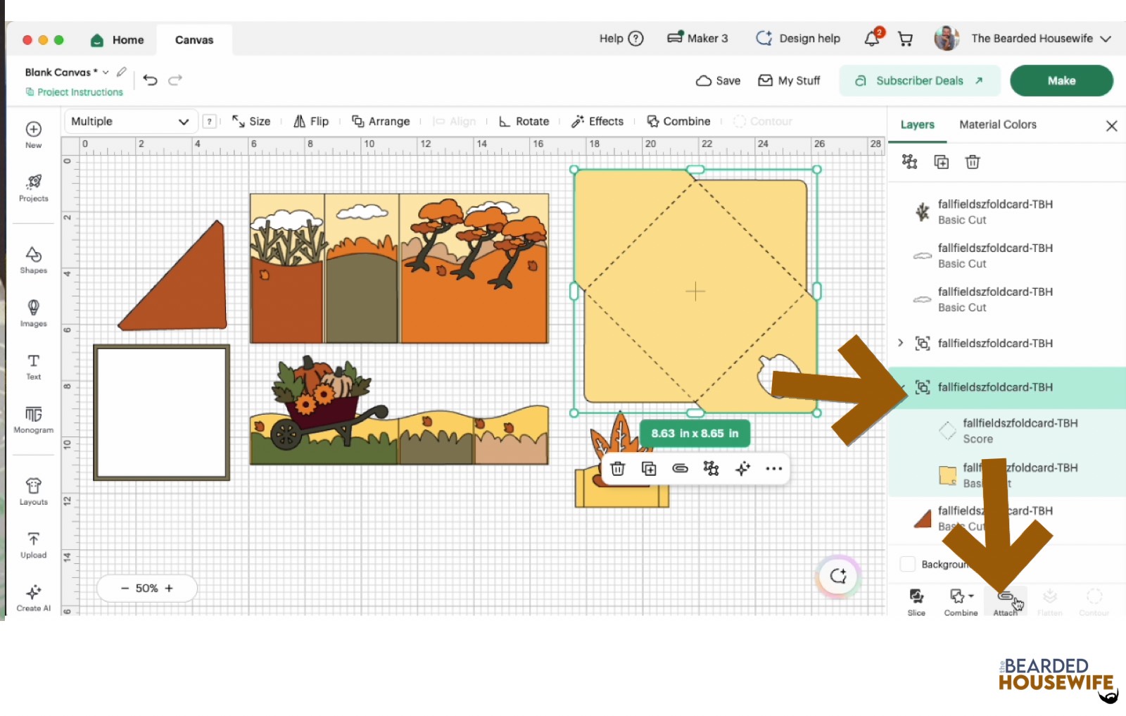Click Slice in the Layers footer

pyautogui.click(x=916, y=602)
